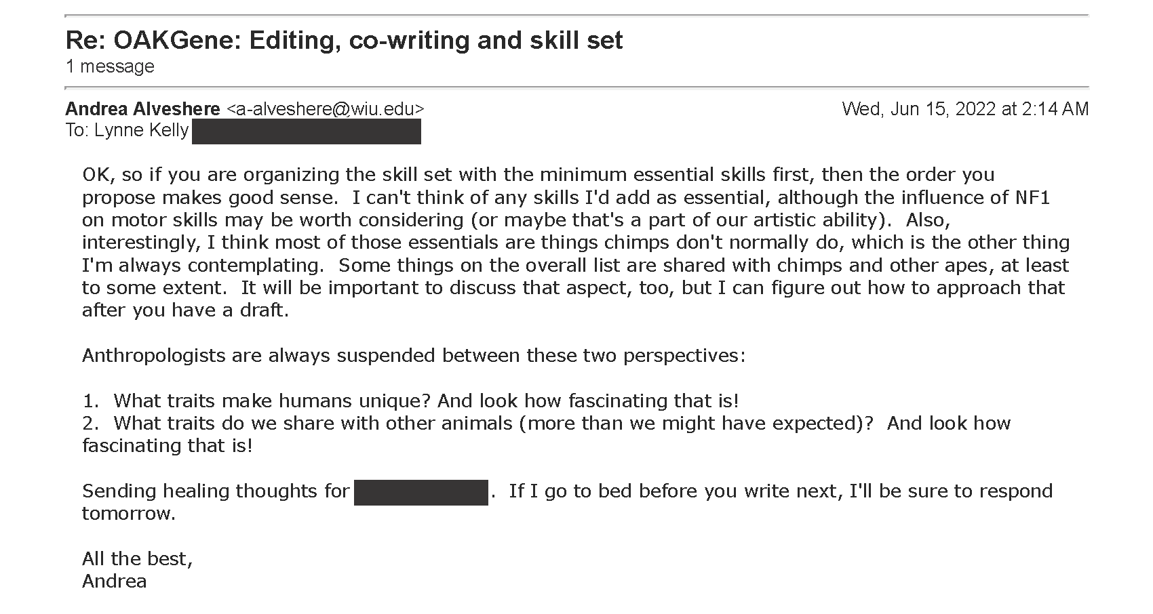Image resolution: width=1153 pixels, height=614 pixels.
Task: Click the Wed, Jun 15, 2022 timestamp
Action: coord(965,109)
